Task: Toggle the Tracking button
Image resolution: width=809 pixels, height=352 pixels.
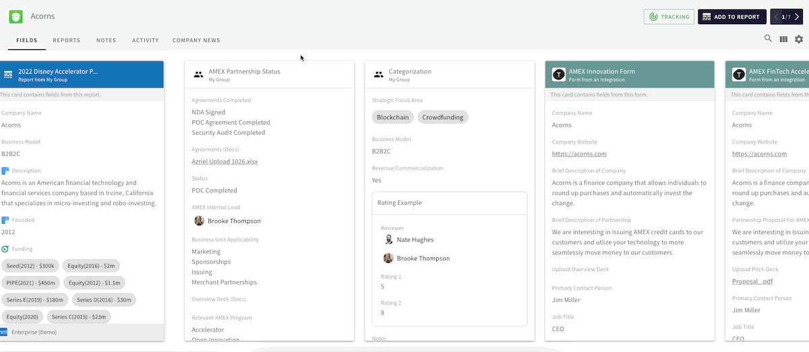Action: 669,17
